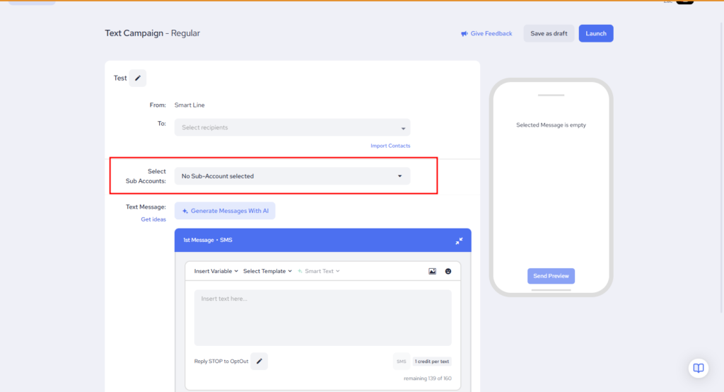The image size is (724, 392).
Task: Collapse the 1st Message SMS panel
Action: [x=459, y=241]
